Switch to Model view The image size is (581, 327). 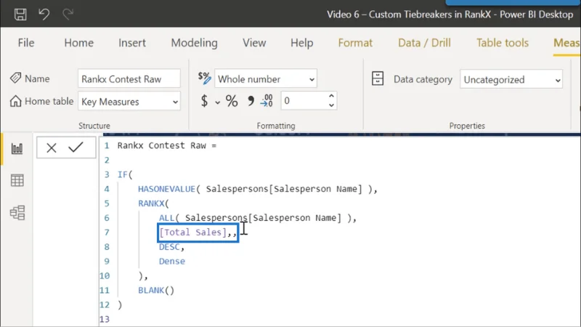pos(17,213)
